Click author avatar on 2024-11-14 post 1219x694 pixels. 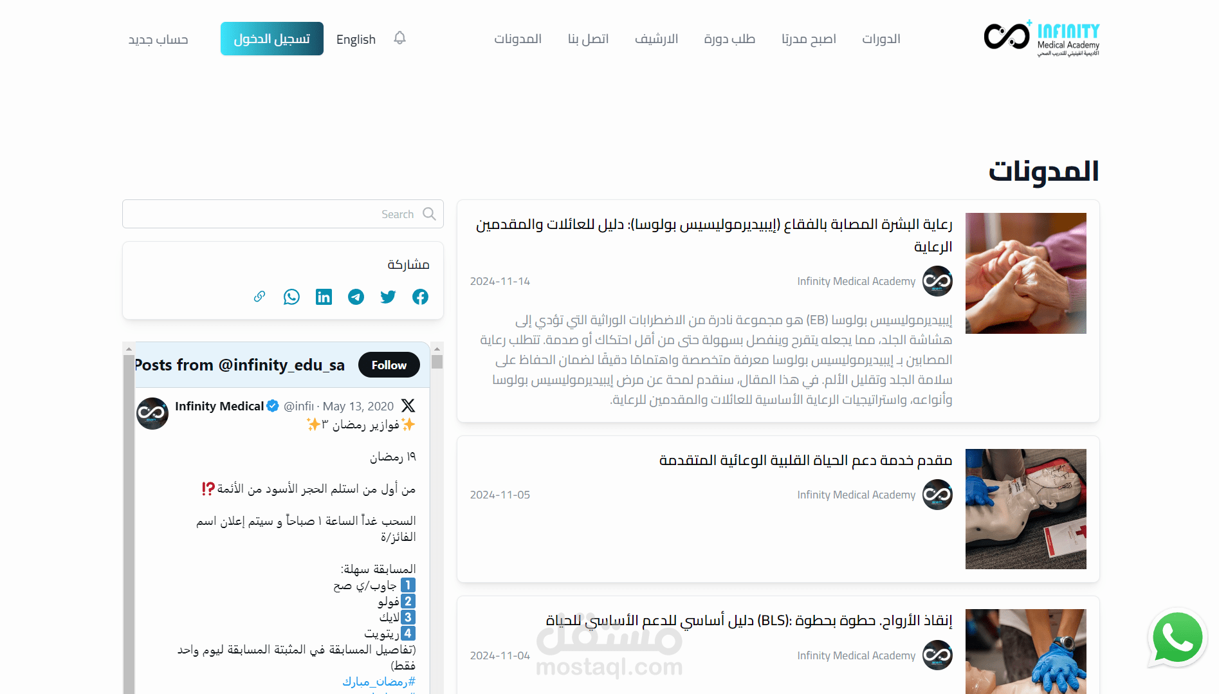click(937, 281)
